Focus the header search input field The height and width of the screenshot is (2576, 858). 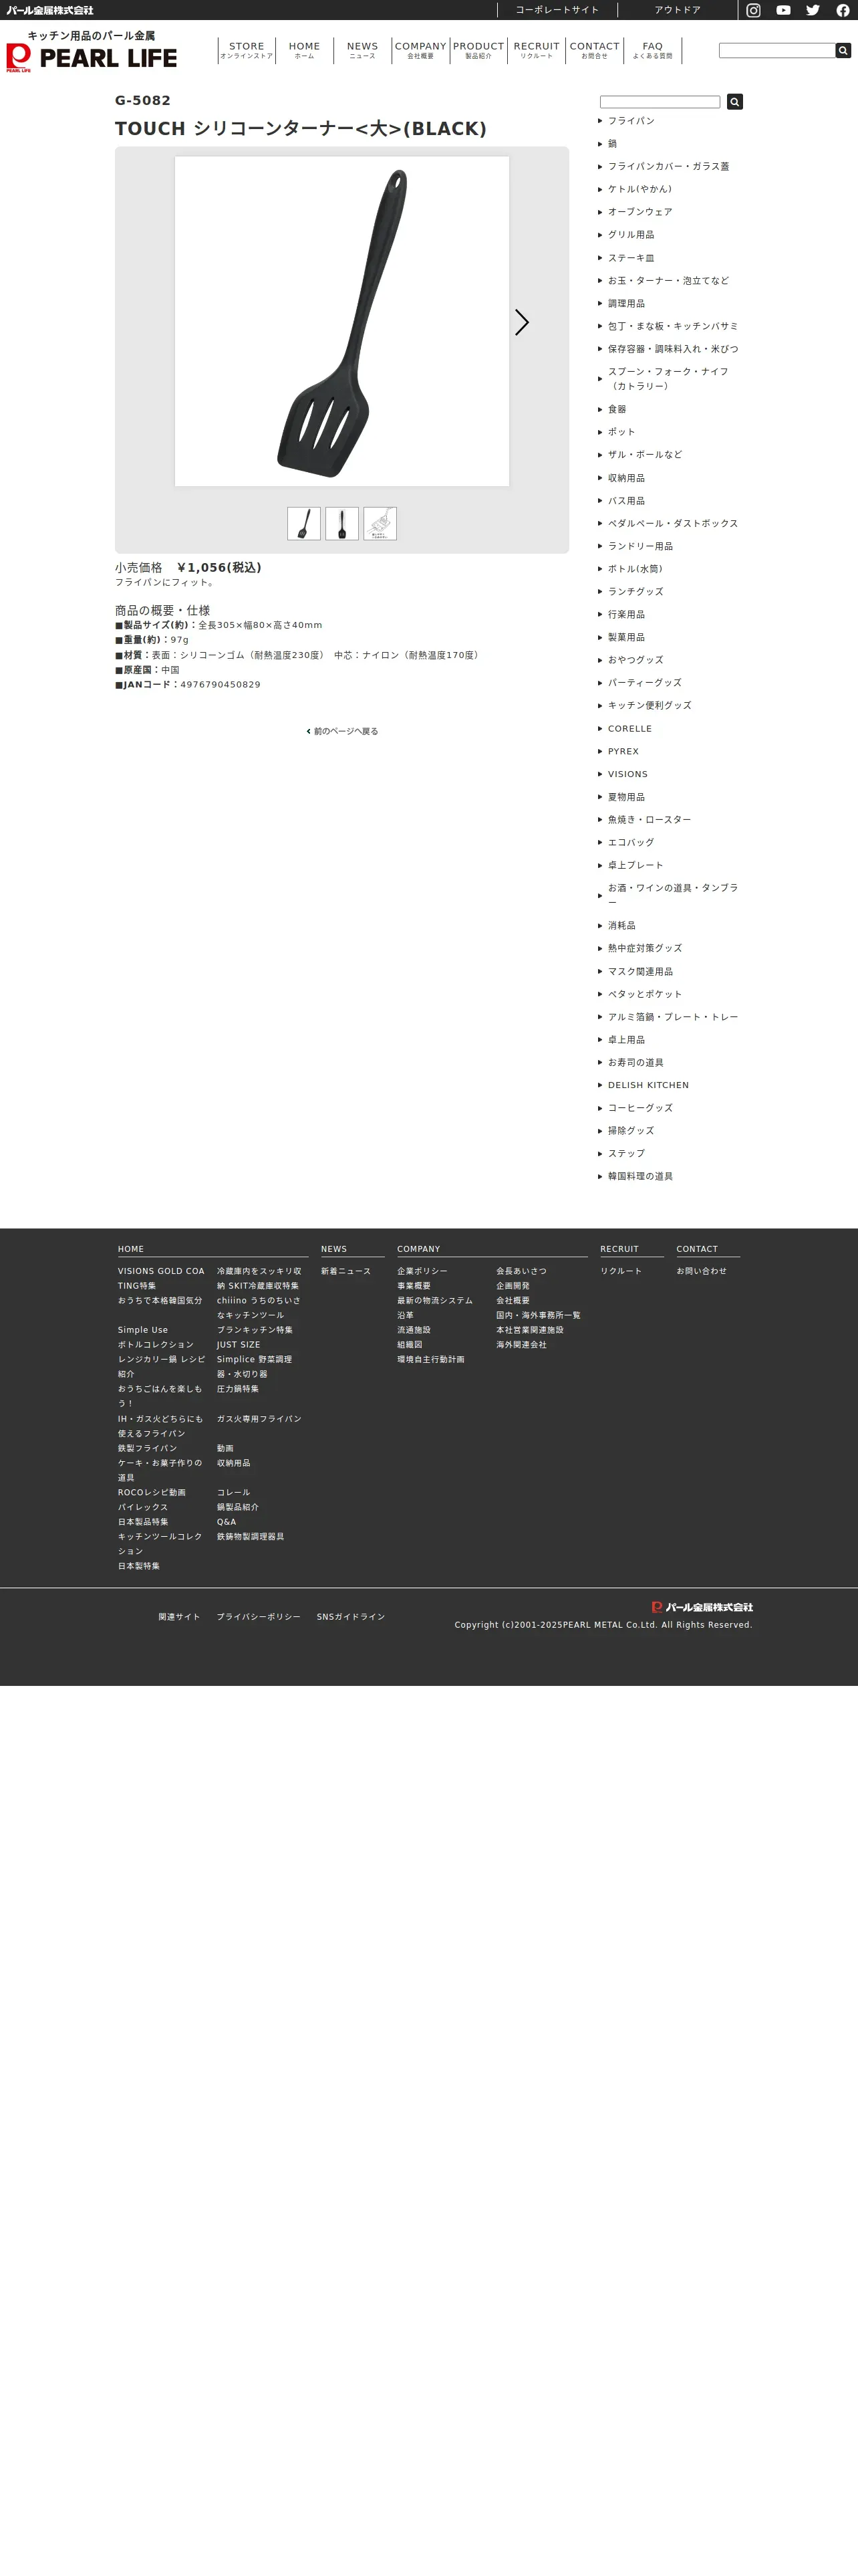click(777, 50)
